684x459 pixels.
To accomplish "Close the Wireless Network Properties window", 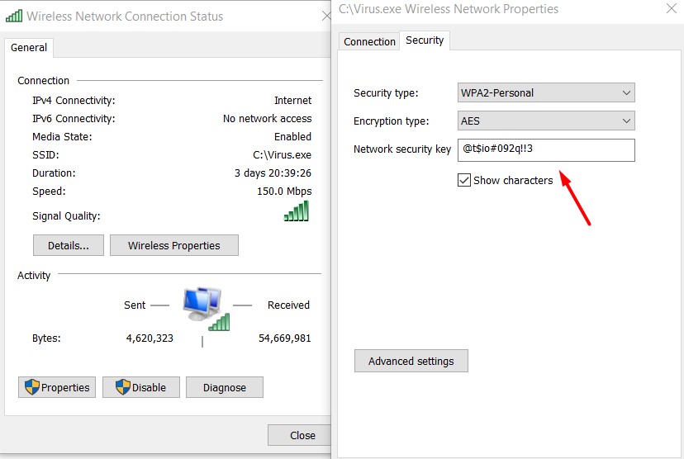I will point(672,8).
